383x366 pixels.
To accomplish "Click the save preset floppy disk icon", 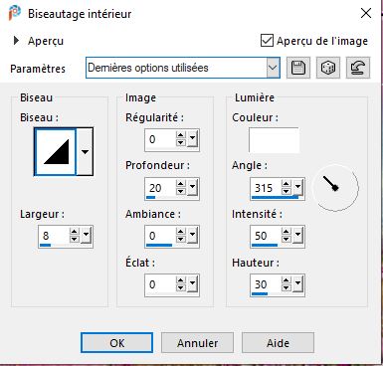I will pyautogui.click(x=298, y=68).
